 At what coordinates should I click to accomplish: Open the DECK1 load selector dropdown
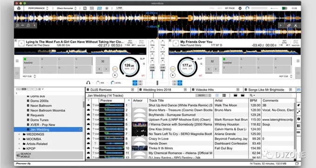[x=203, y=95]
